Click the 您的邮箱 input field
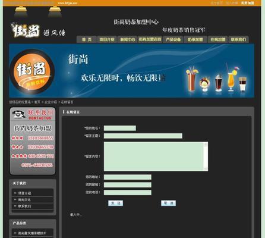The image size is (265, 238). coord(128,185)
